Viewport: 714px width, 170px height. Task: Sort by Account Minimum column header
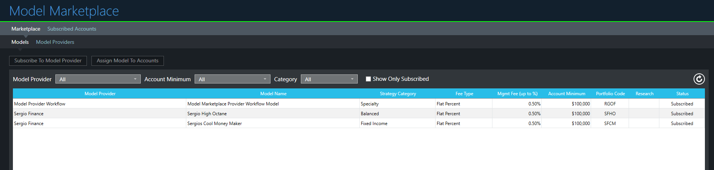click(x=566, y=94)
